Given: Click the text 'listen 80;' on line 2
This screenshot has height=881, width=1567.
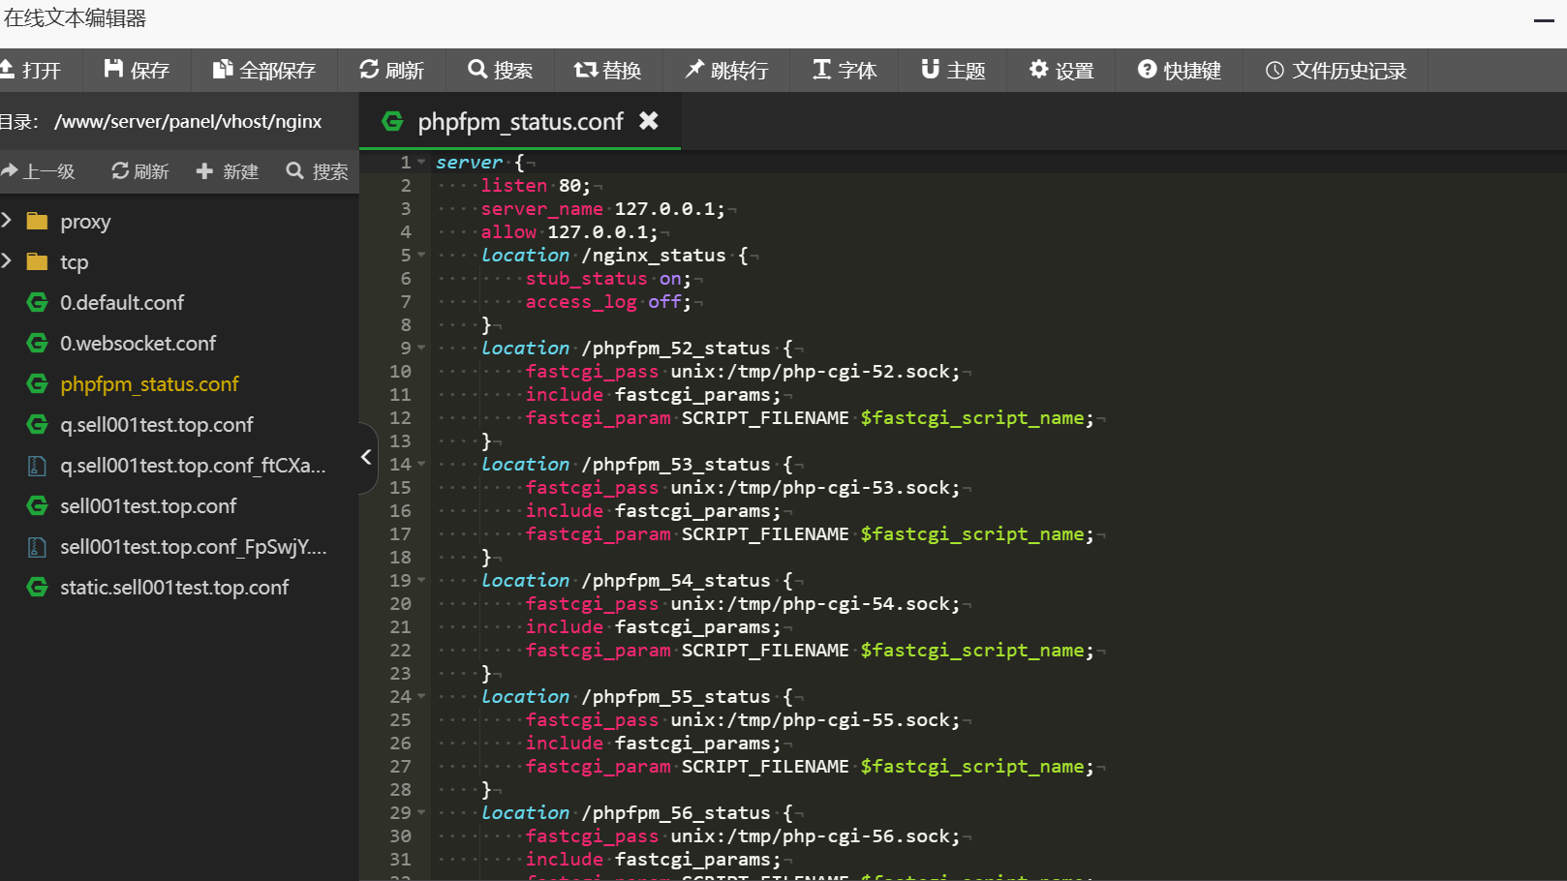Looking at the screenshot, I should coord(536,186).
